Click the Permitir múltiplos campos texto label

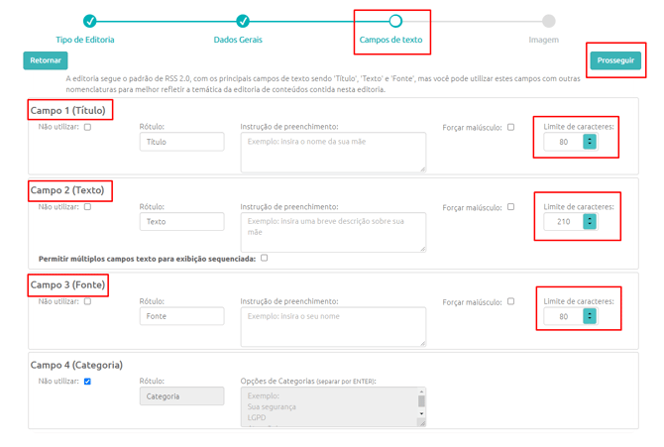click(147, 259)
